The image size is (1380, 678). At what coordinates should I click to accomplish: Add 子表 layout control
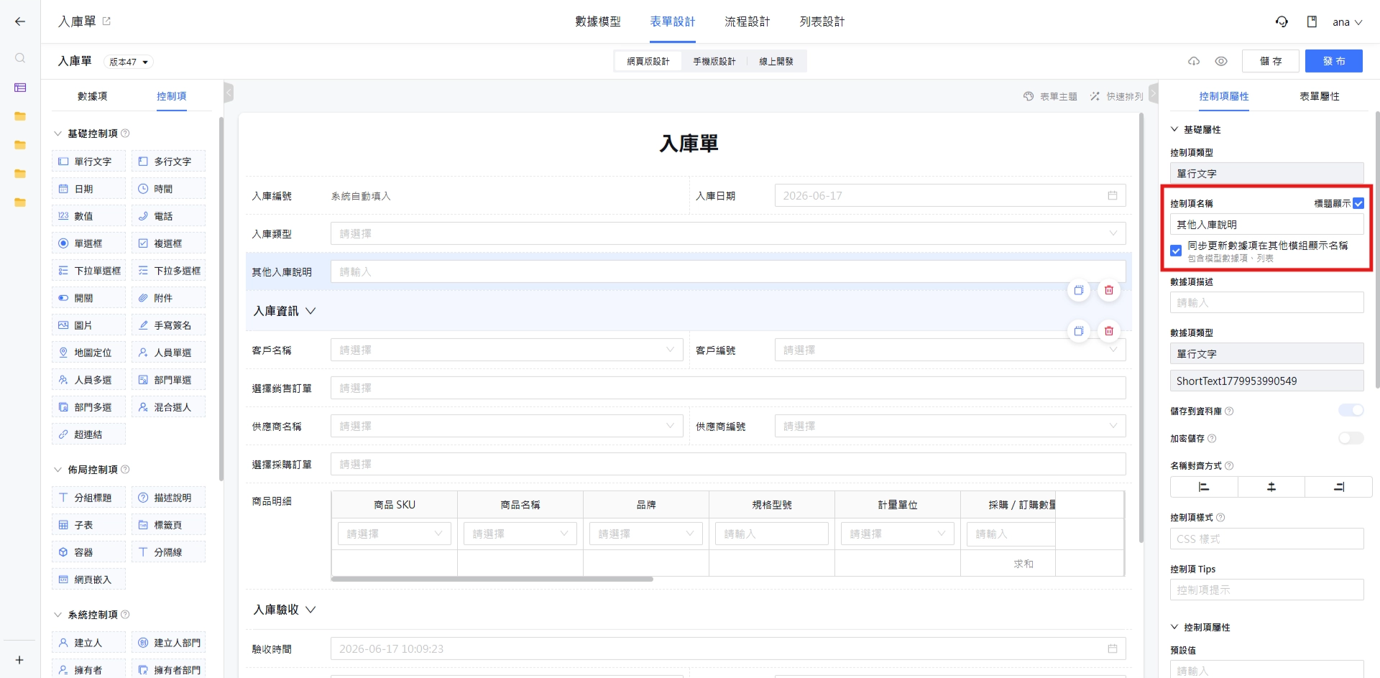click(88, 525)
